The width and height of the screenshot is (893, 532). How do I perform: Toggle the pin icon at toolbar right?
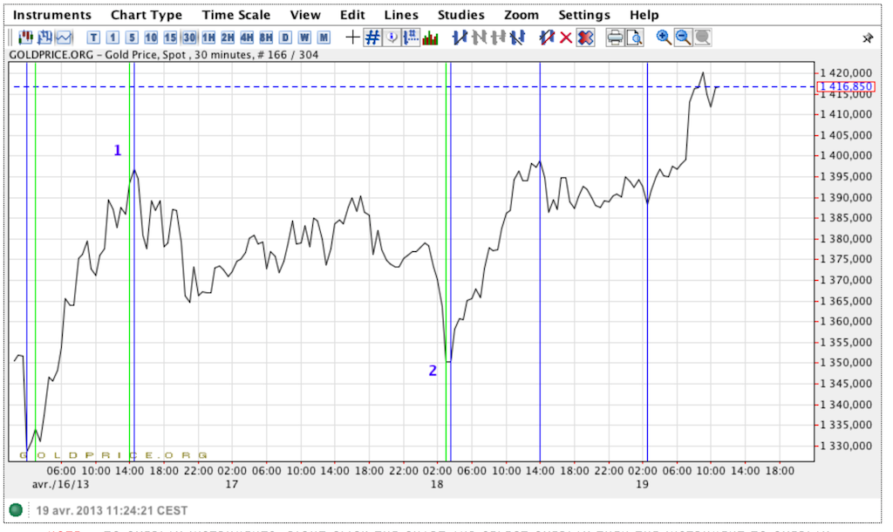pos(868,38)
